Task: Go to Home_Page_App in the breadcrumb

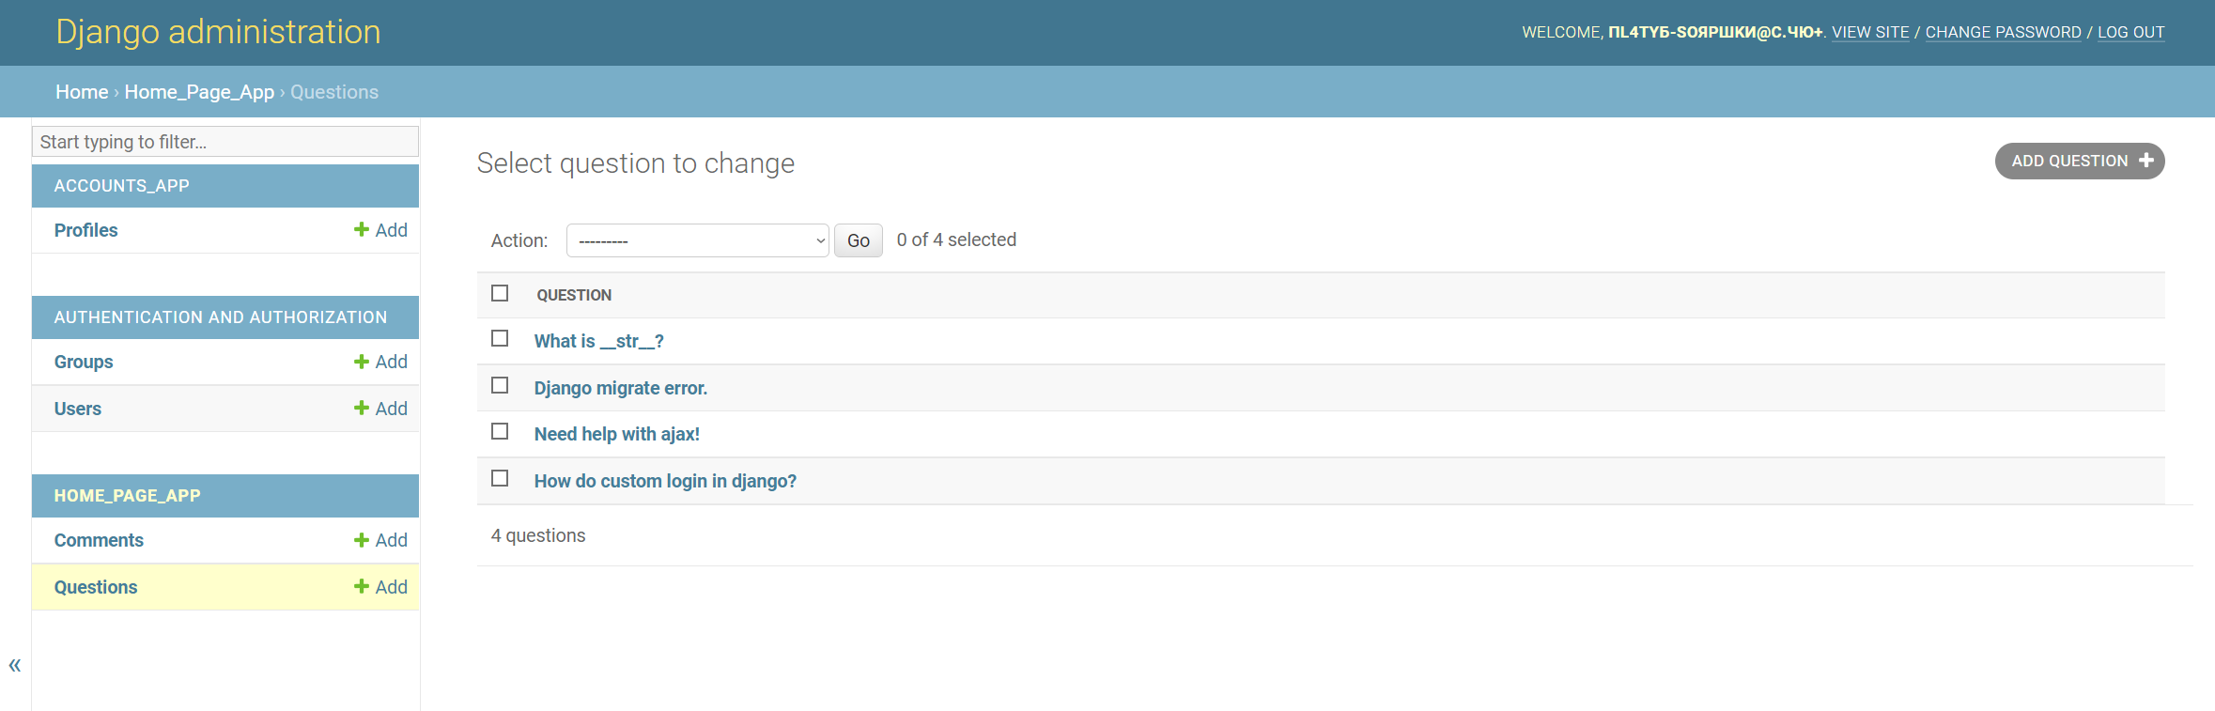Action: [199, 92]
